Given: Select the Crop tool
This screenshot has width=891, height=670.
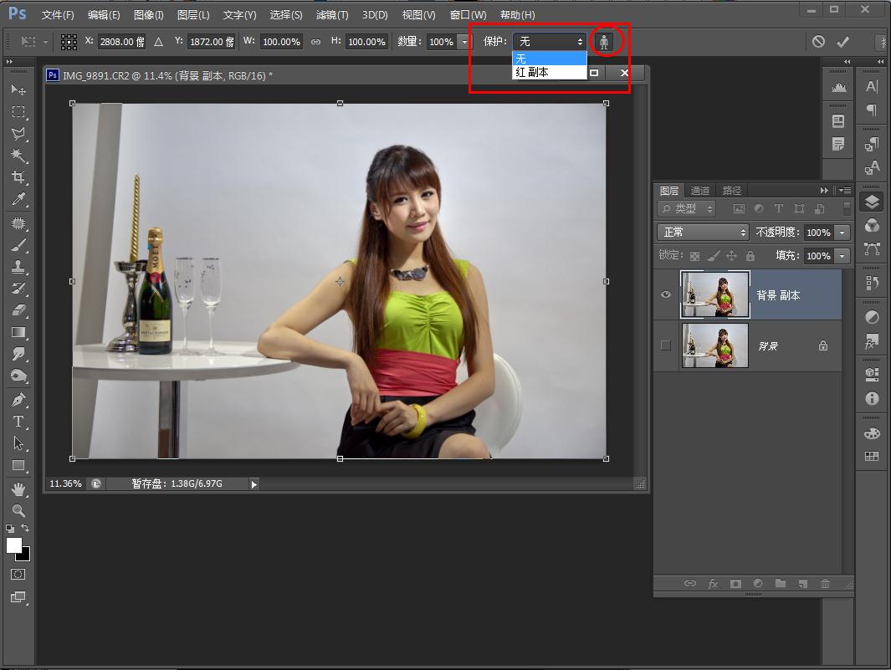Looking at the screenshot, I should 18,177.
